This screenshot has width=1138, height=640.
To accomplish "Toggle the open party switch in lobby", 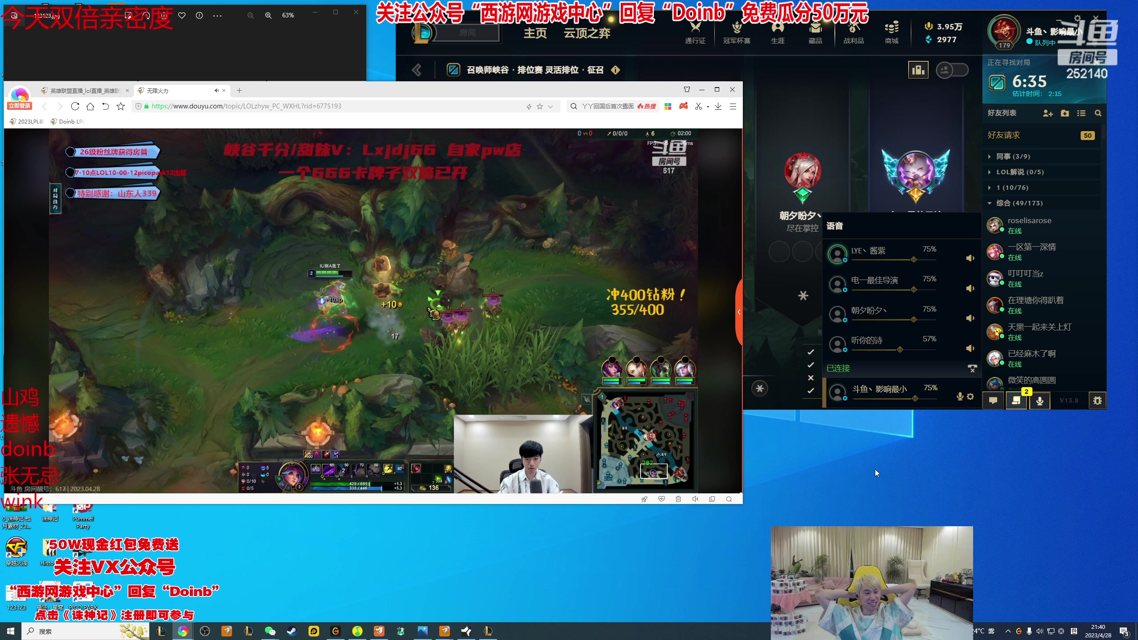I will tap(952, 70).
